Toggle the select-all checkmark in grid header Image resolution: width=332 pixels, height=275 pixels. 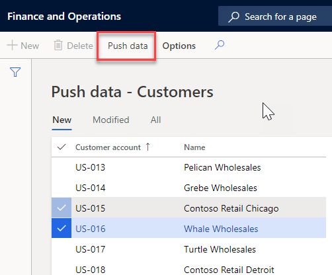tap(62, 147)
